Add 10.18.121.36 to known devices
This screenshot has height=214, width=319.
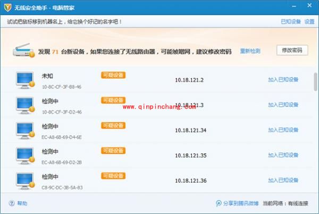(283, 180)
